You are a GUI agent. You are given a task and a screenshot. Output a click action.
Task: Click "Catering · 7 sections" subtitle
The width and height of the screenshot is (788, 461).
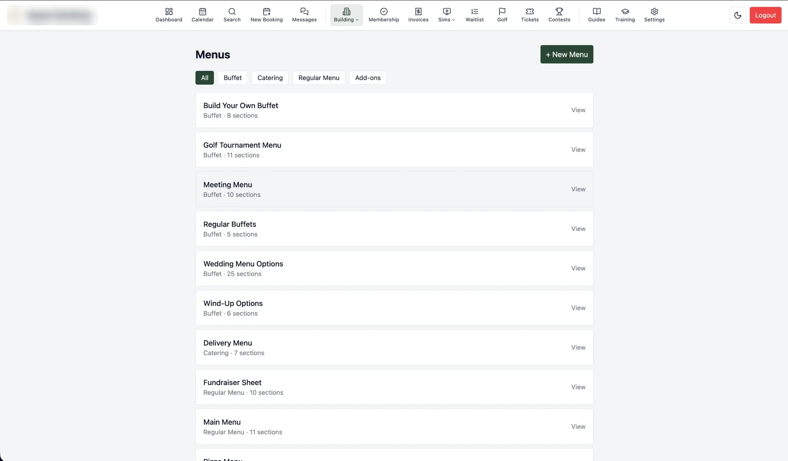(x=234, y=353)
